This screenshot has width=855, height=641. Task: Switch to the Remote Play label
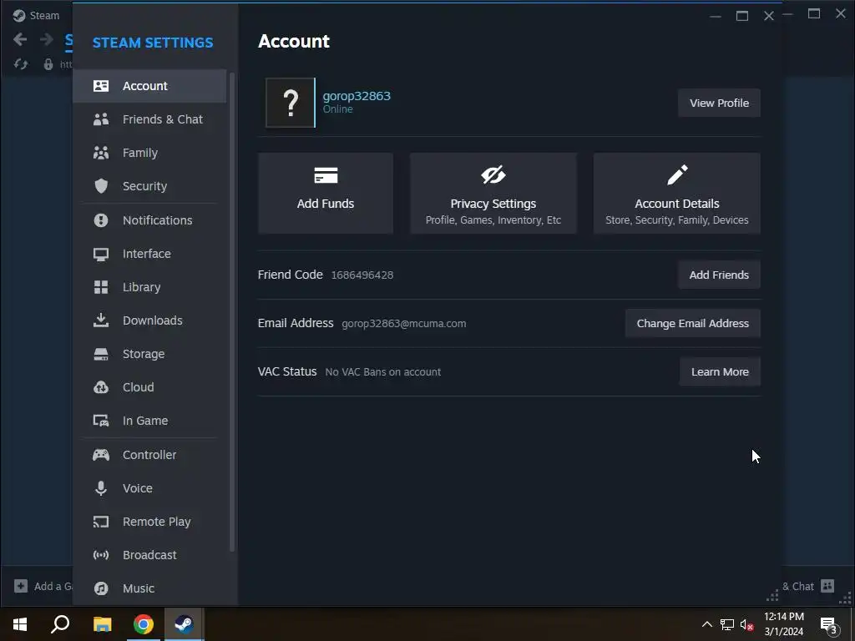click(156, 522)
